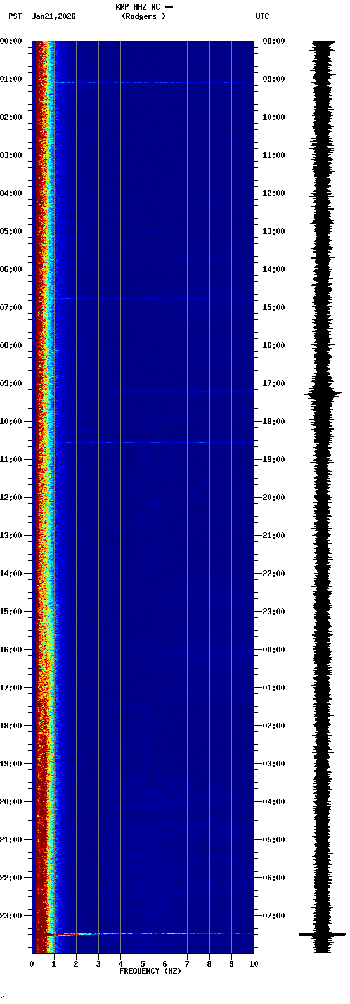350x1004 pixels.
Task: Click the PST '02:00' time label
Action: (11, 117)
